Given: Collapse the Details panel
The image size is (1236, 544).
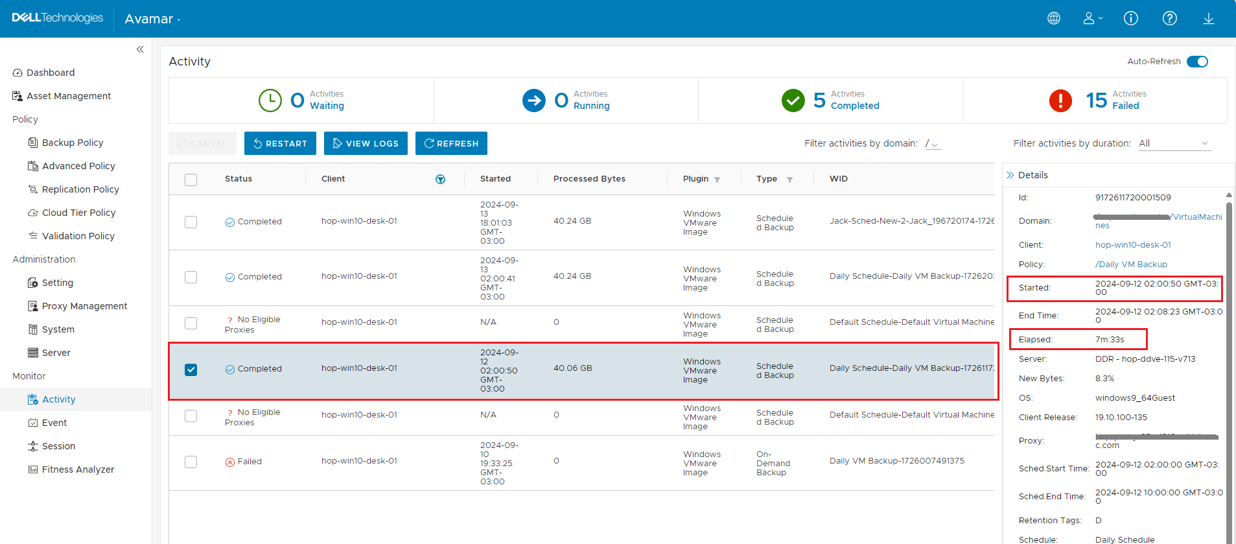Looking at the screenshot, I should tap(1010, 175).
